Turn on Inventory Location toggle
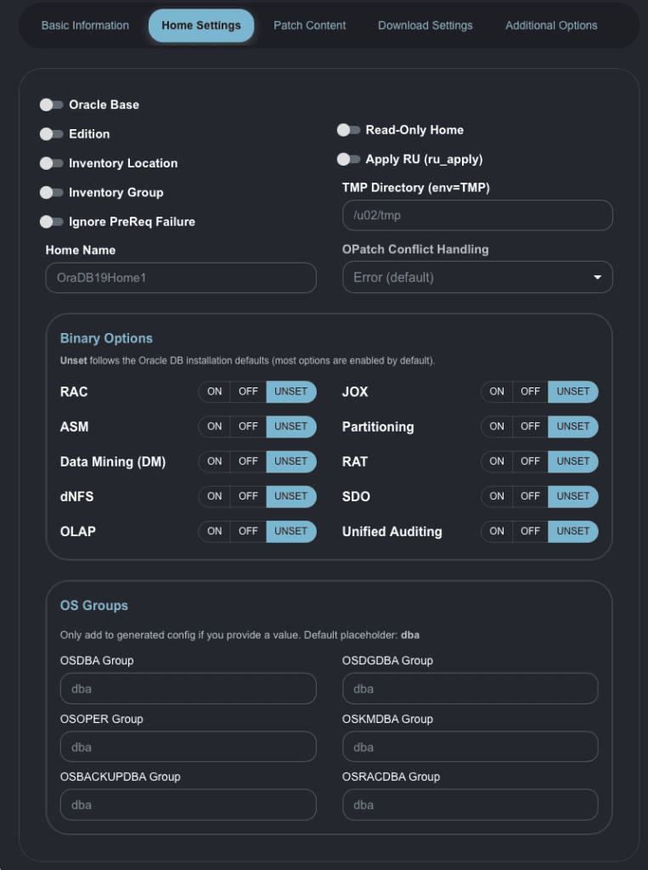Viewport: 648px width, 870px height. point(52,163)
